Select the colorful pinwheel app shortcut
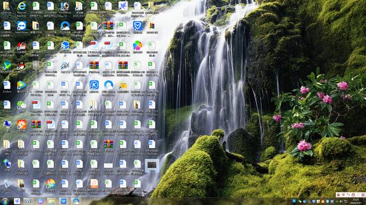The height and width of the screenshot is (205, 366). click(x=137, y=46)
